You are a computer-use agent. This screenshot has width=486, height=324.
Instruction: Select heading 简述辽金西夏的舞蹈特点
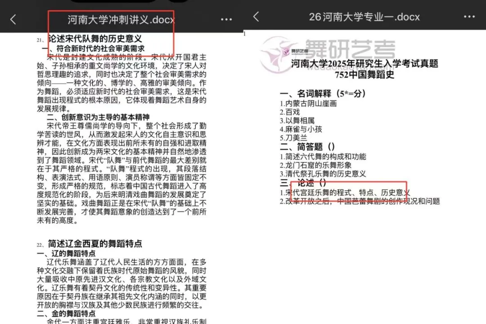pos(95,244)
